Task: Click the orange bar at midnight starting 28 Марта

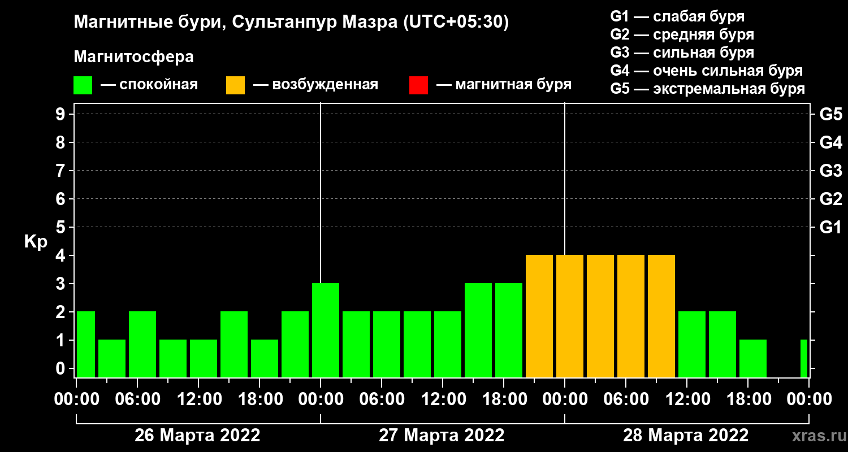Action: (570, 316)
